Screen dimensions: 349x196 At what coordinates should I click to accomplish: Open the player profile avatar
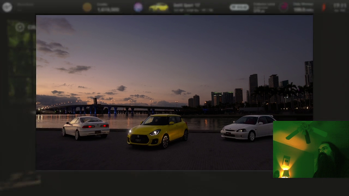tap(7, 7)
